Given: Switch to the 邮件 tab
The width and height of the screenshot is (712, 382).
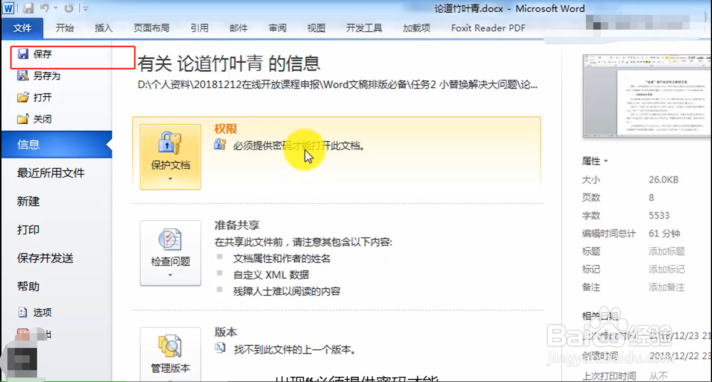Looking at the screenshot, I should [238, 28].
